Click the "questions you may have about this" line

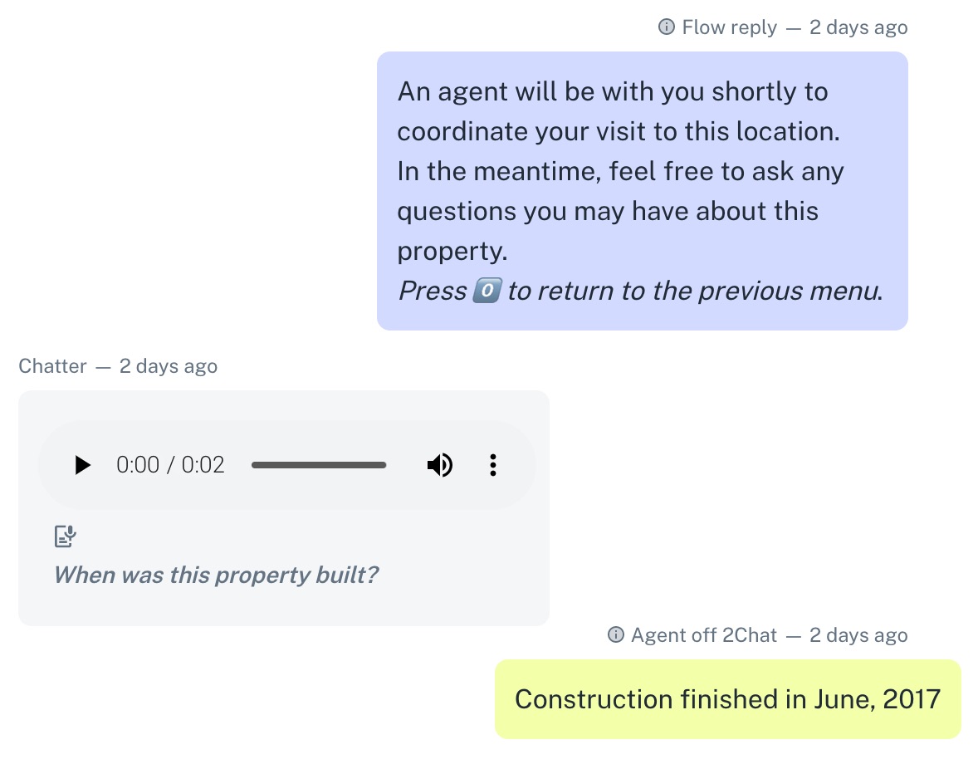pos(608,212)
